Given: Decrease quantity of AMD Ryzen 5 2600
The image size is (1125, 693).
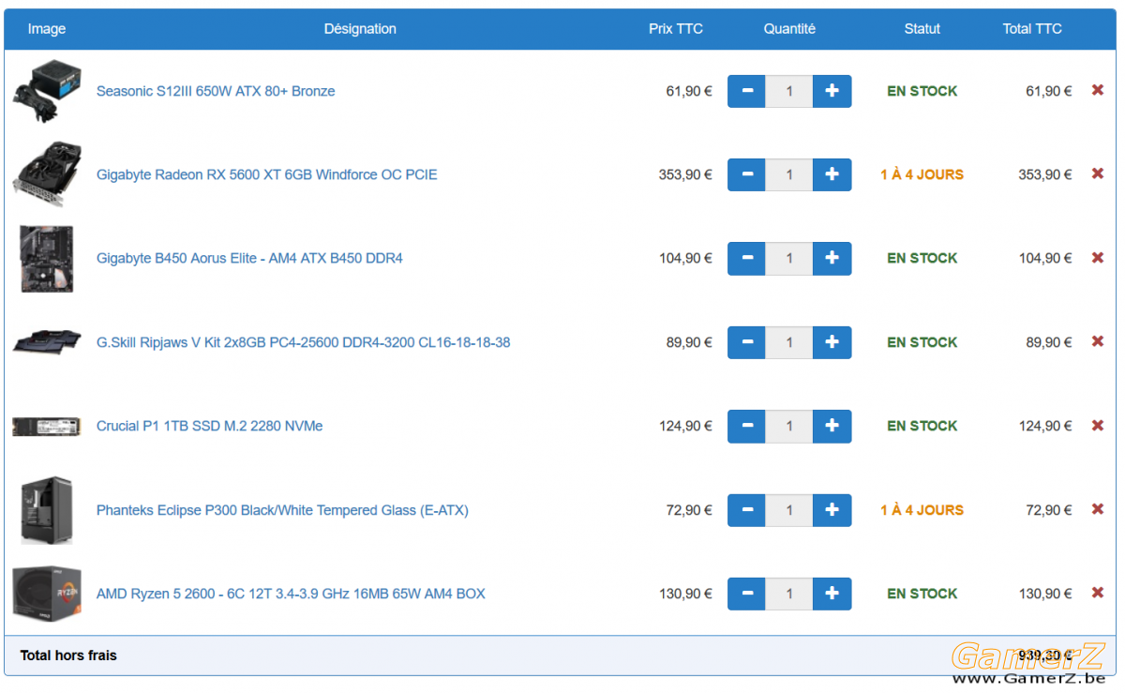Looking at the screenshot, I should (747, 594).
